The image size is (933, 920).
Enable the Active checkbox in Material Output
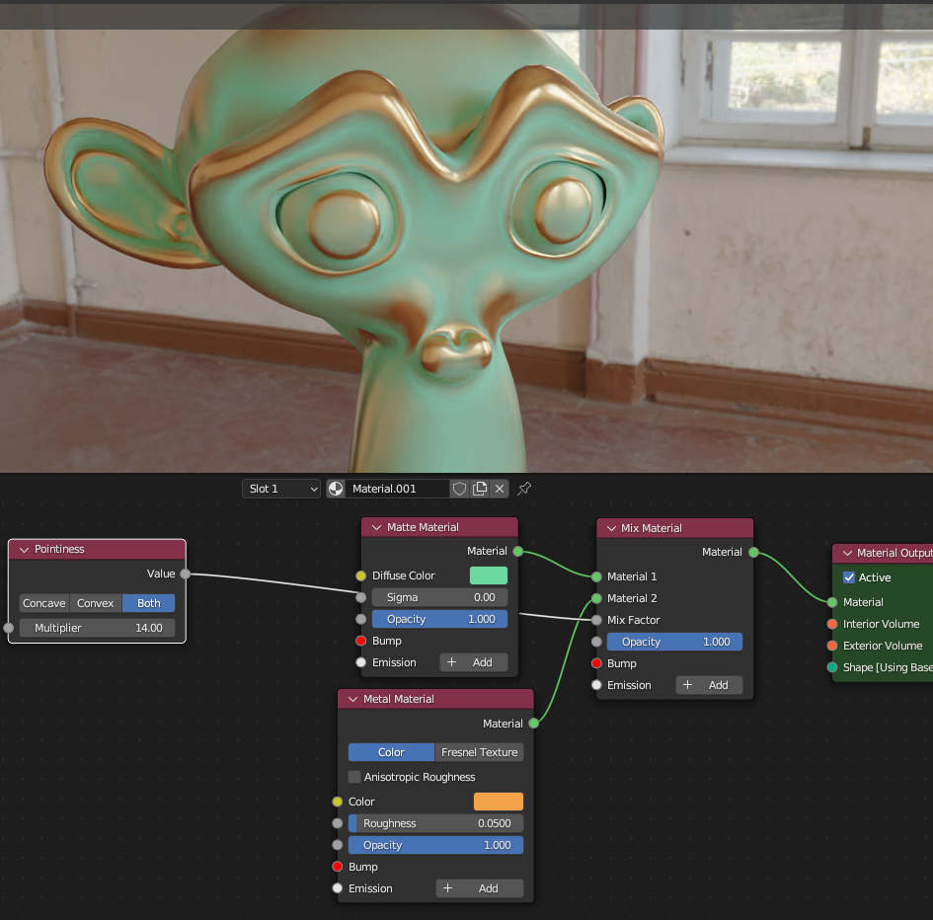(849, 577)
